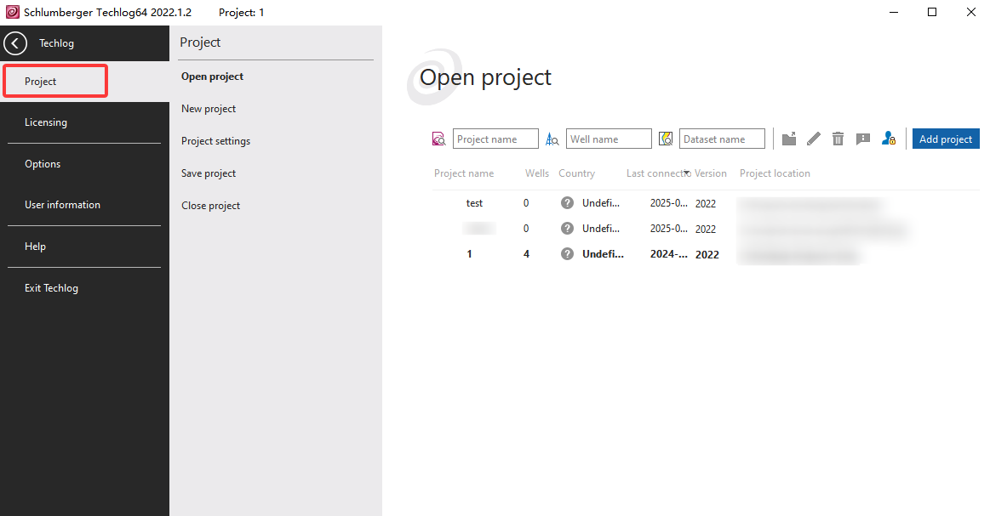Click version '2022' in test row

pos(705,204)
